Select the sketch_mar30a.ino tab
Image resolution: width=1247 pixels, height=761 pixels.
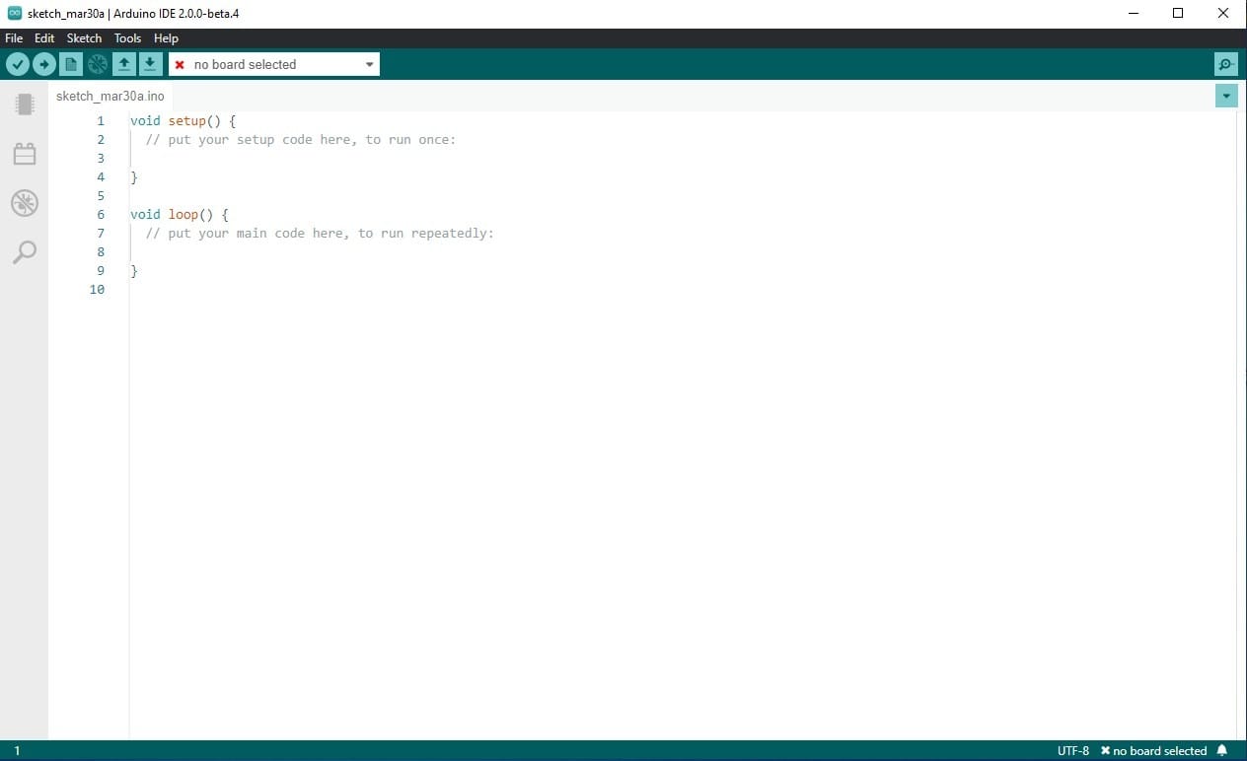point(110,97)
